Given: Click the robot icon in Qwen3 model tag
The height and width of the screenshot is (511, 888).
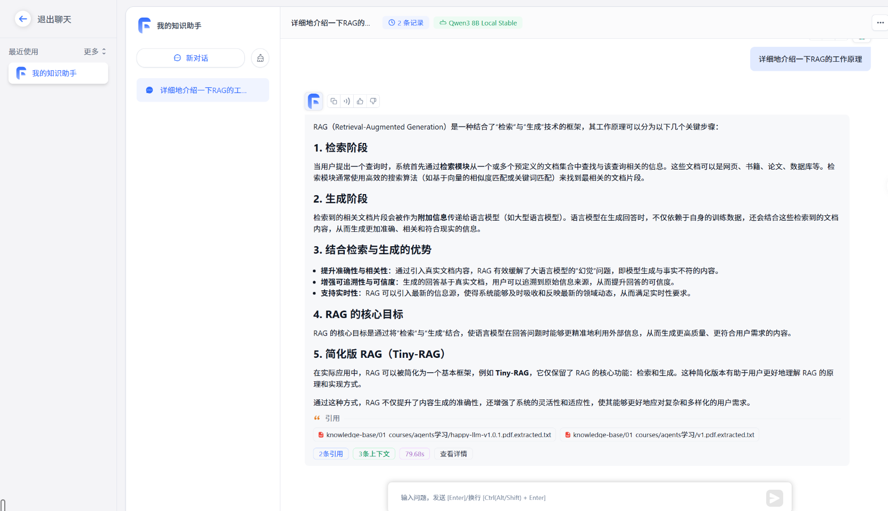Looking at the screenshot, I should 443,23.
